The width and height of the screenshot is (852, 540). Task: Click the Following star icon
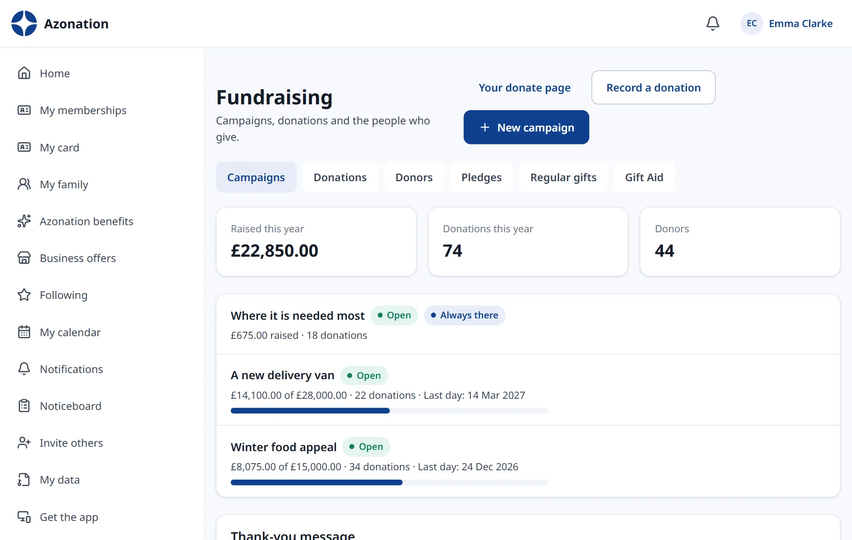coord(24,295)
